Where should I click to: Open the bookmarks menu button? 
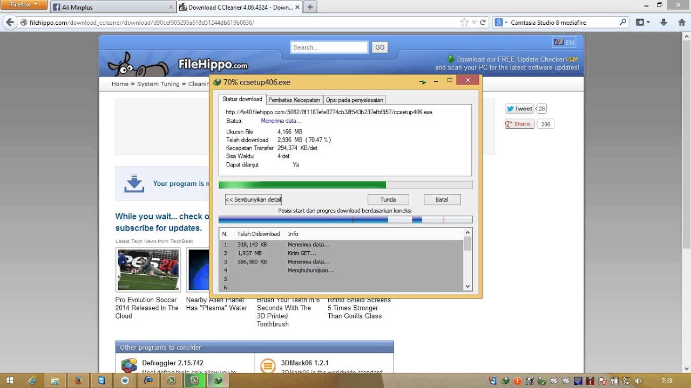[x=642, y=23]
